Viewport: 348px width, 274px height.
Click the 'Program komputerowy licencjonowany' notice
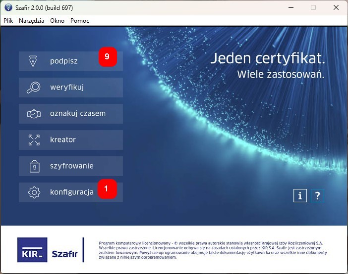tap(213, 250)
